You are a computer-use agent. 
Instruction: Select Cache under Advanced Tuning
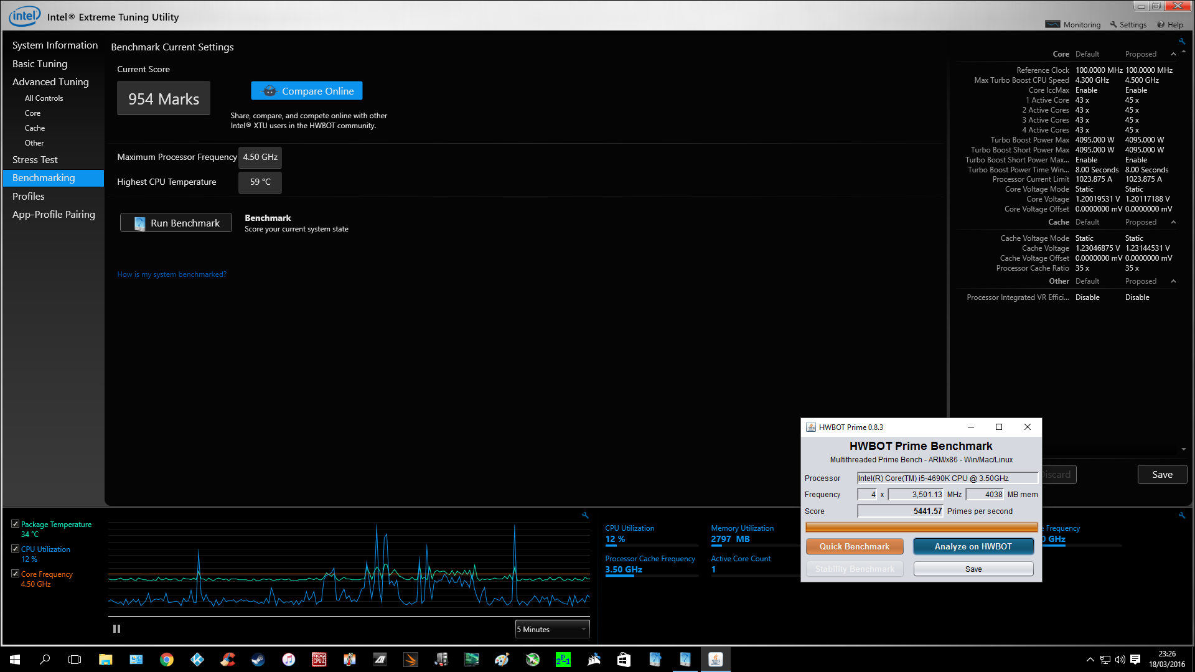click(x=35, y=128)
